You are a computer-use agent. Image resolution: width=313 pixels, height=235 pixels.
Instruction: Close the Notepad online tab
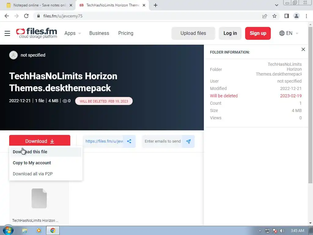click(x=71, y=5)
